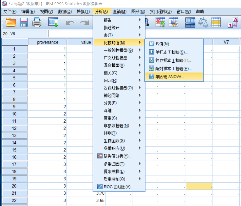Open the data file folder icon
Image resolution: width=241 pixels, height=206 pixels.
pyautogui.click(x=11, y=22)
